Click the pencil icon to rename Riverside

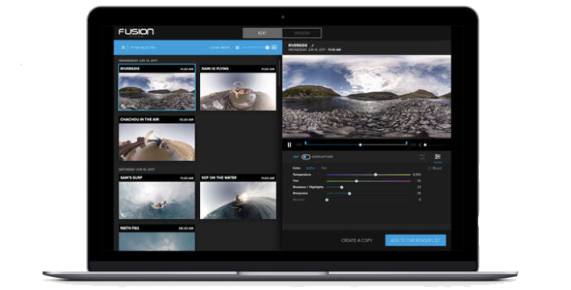click(x=312, y=45)
